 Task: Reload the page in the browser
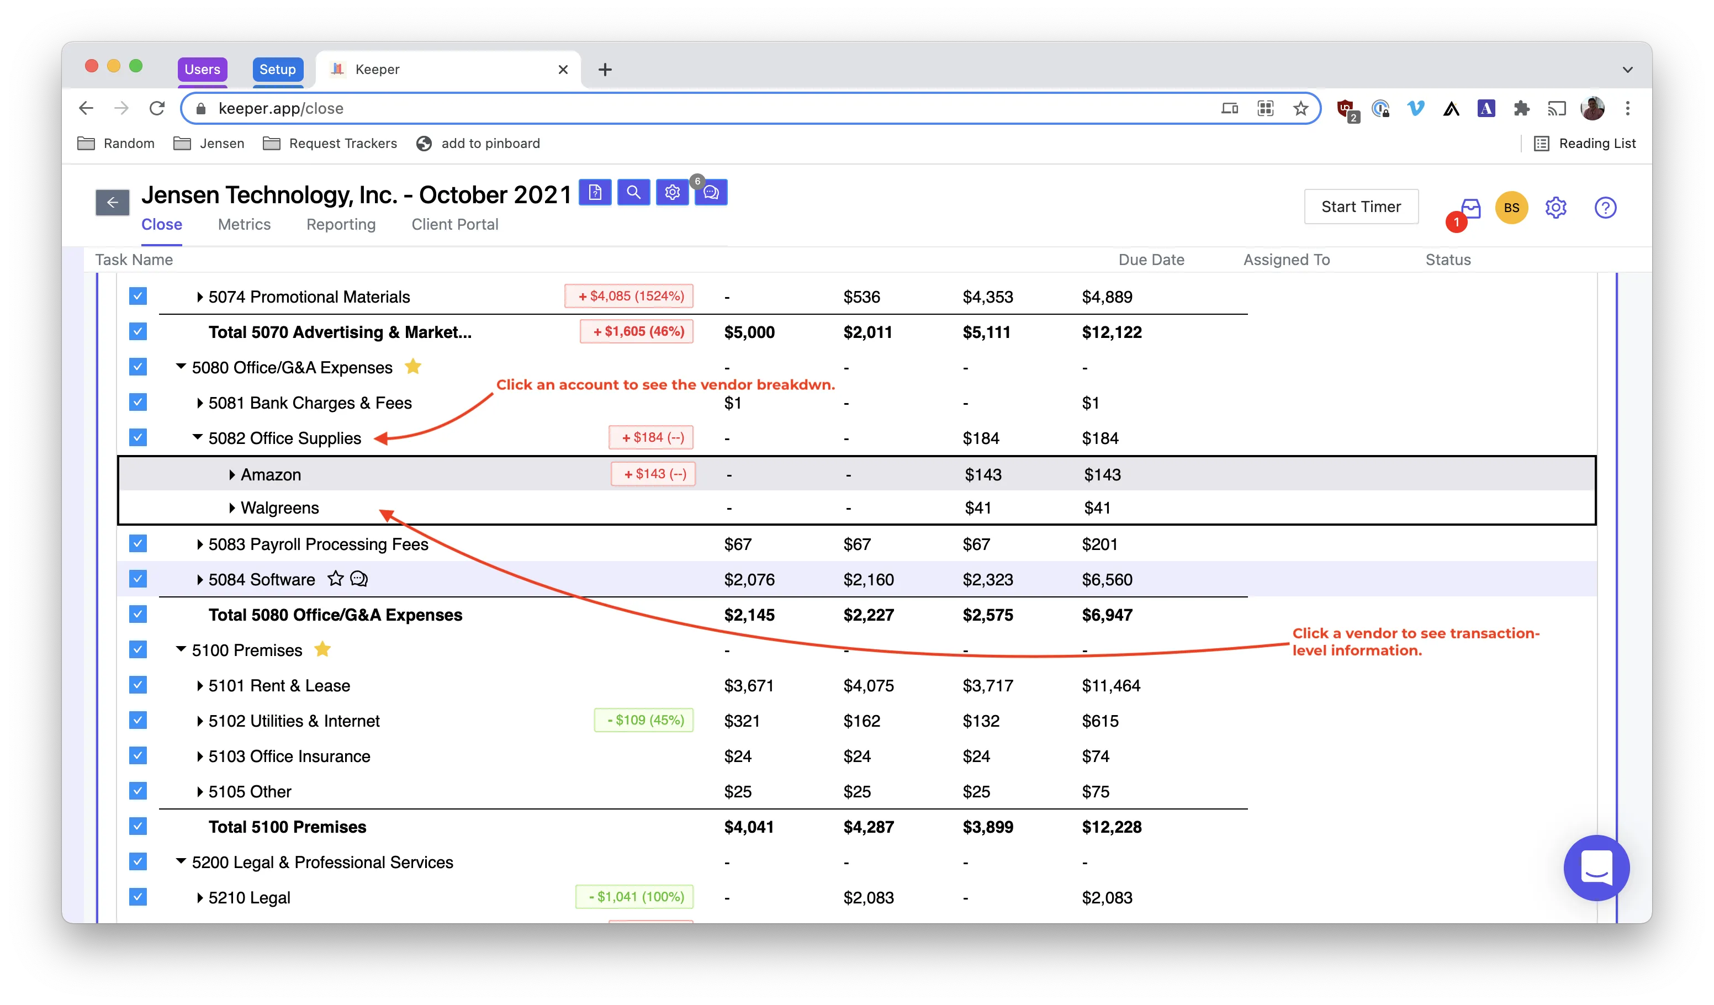tap(157, 108)
